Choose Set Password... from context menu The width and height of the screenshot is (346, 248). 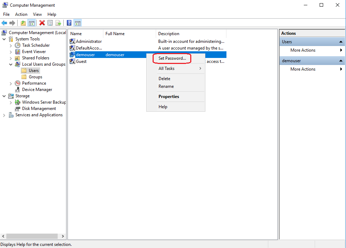(x=176, y=58)
